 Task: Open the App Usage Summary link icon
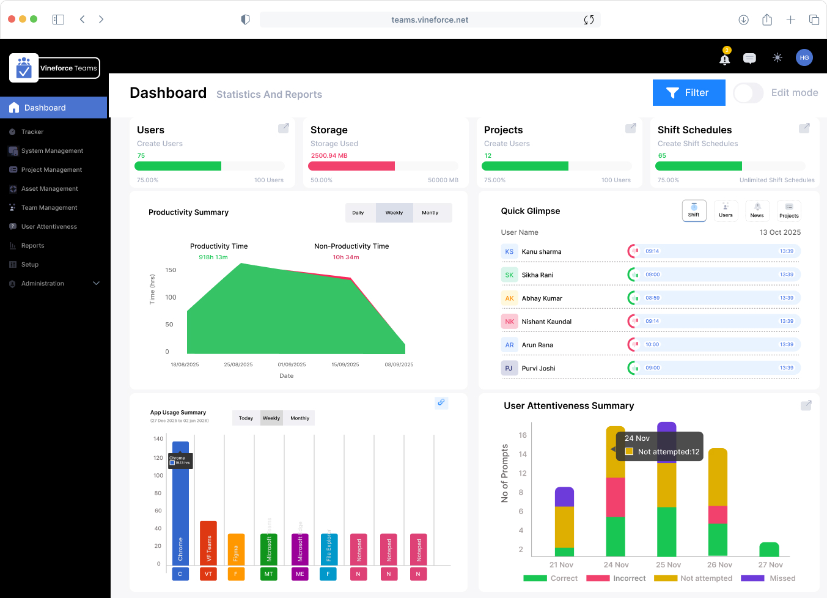441,403
